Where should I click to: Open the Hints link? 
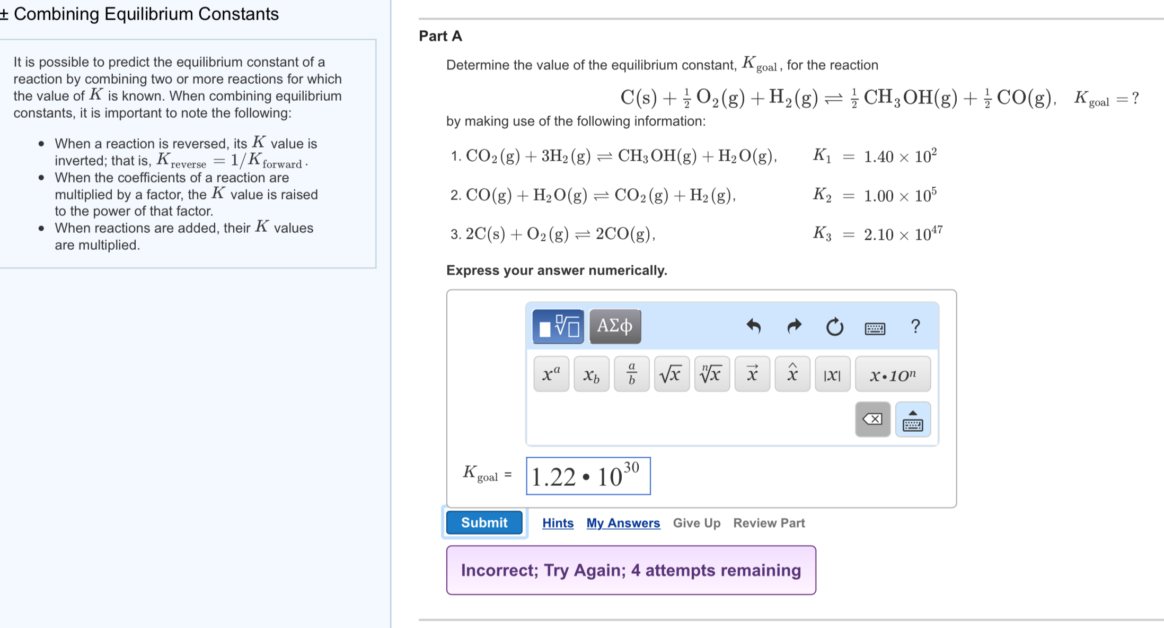[x=558, y=523]
